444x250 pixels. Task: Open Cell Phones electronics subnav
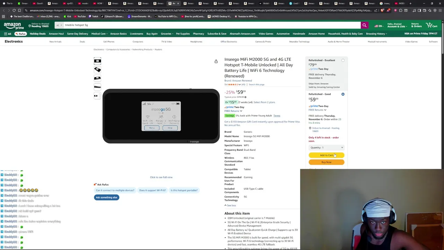pyautogui.click(x=109, y=42)
